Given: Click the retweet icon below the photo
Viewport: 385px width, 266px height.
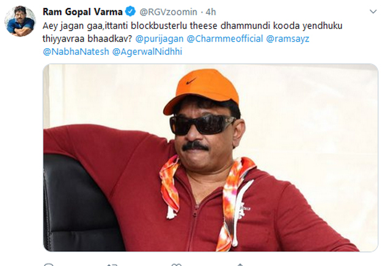Looking at the screenshot, I should 112,265.
